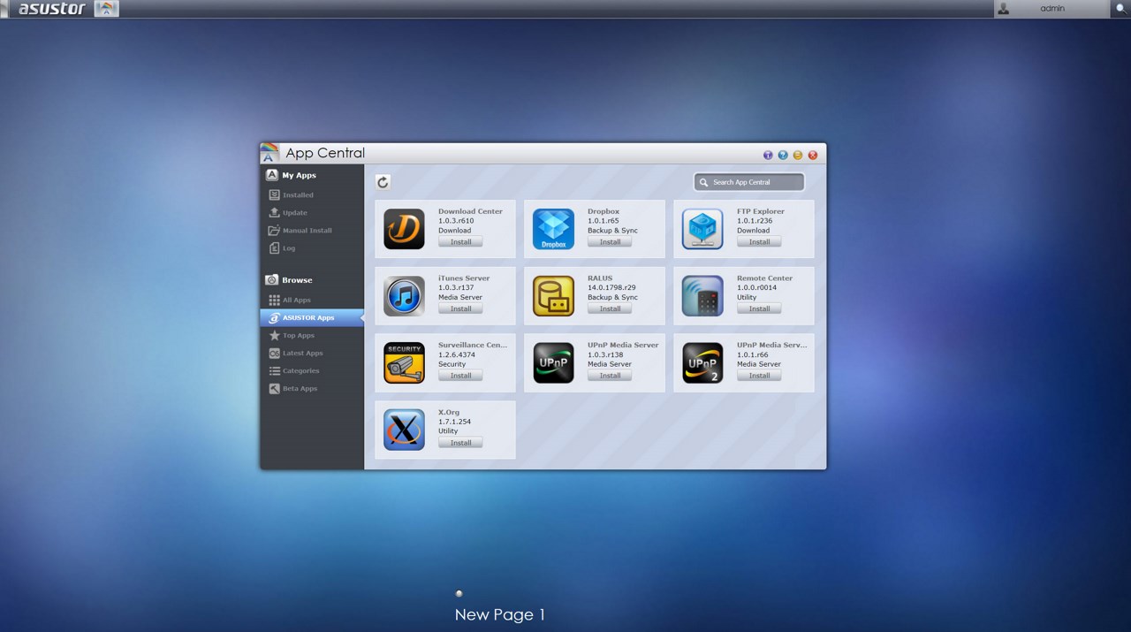Click the version text 1.2.6.4374
1131x632 pixels.
pyautogui.click(x=457, y=354)
